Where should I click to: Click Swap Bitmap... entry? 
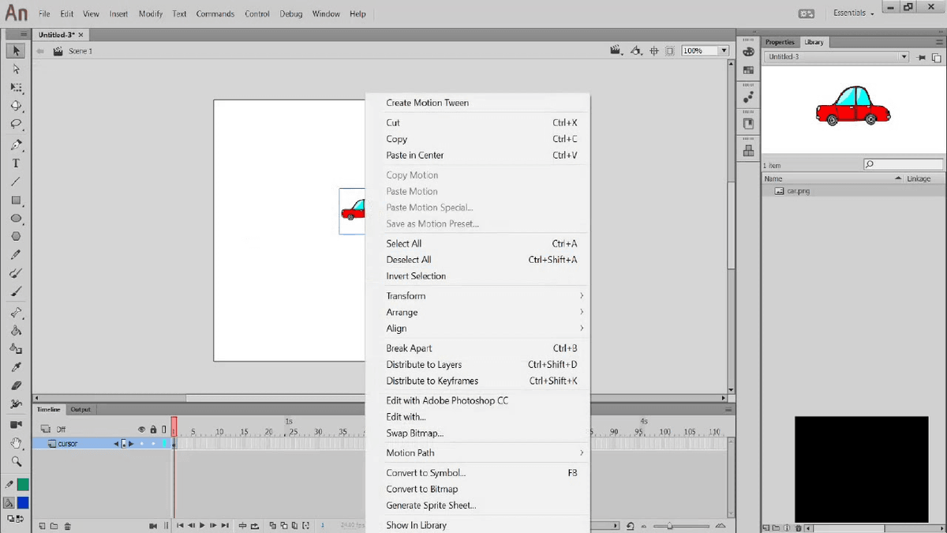pyautogui.click(x=414, y=434)
